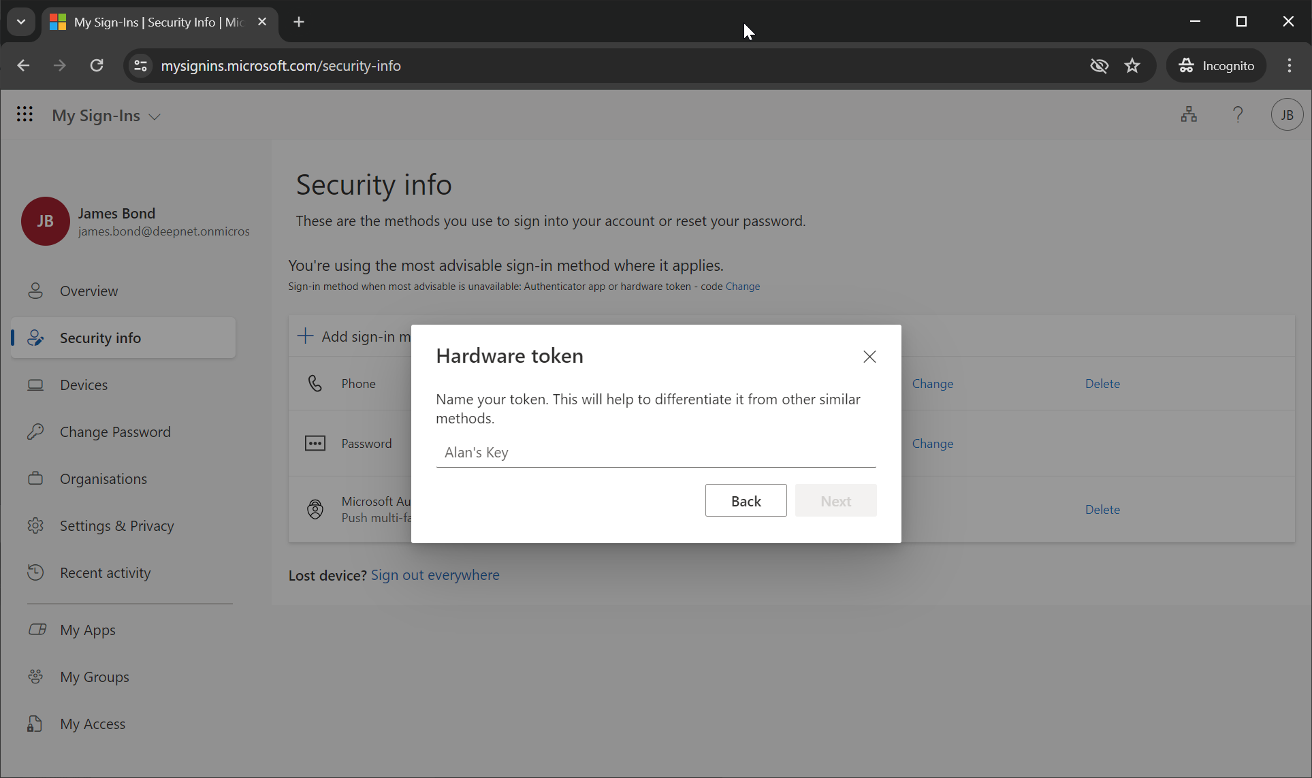Bookmark this page with star icon
This screenshot has width=1312, height=778.
tap(1132, 66)
